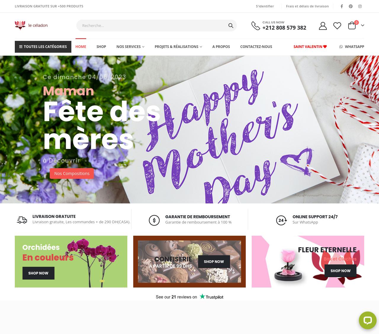Open the A Propos page

tap(221, 47)
